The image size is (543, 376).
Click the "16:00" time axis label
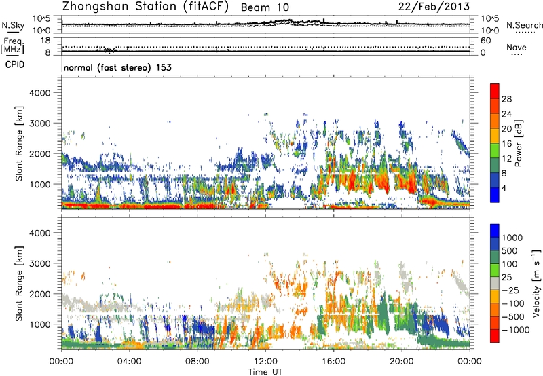tap(333, 362)
